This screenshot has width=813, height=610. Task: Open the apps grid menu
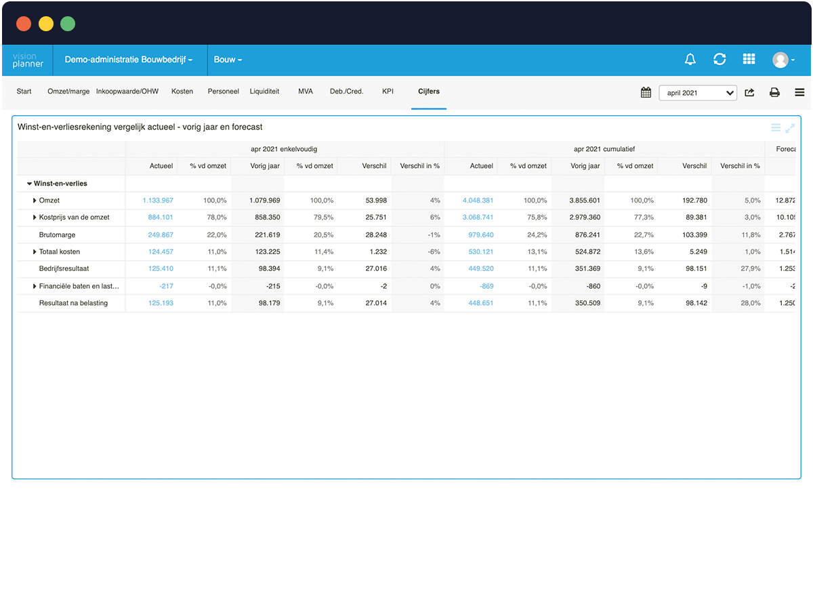(x=749, y=60)
